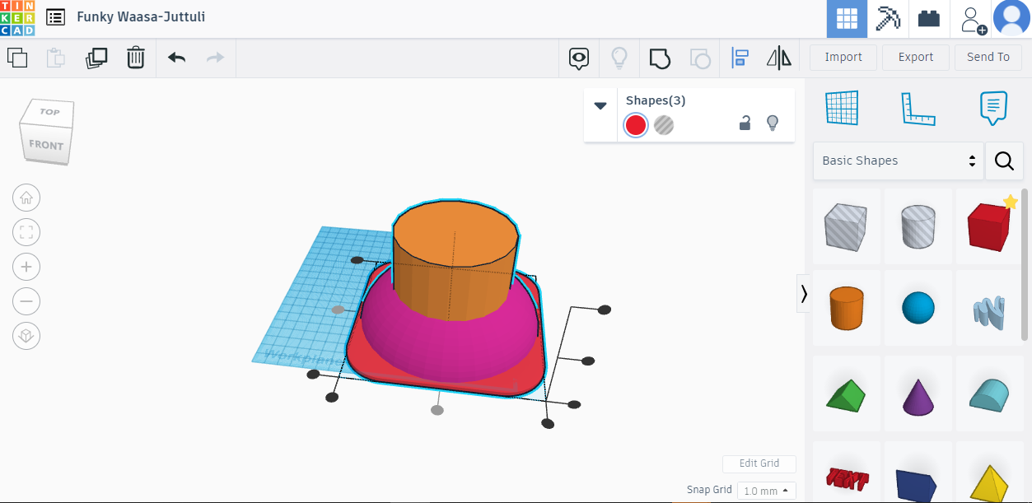This screenshot has width=1032, height=503.
Task: Open the Bricks mode
Action: point(929,19)
